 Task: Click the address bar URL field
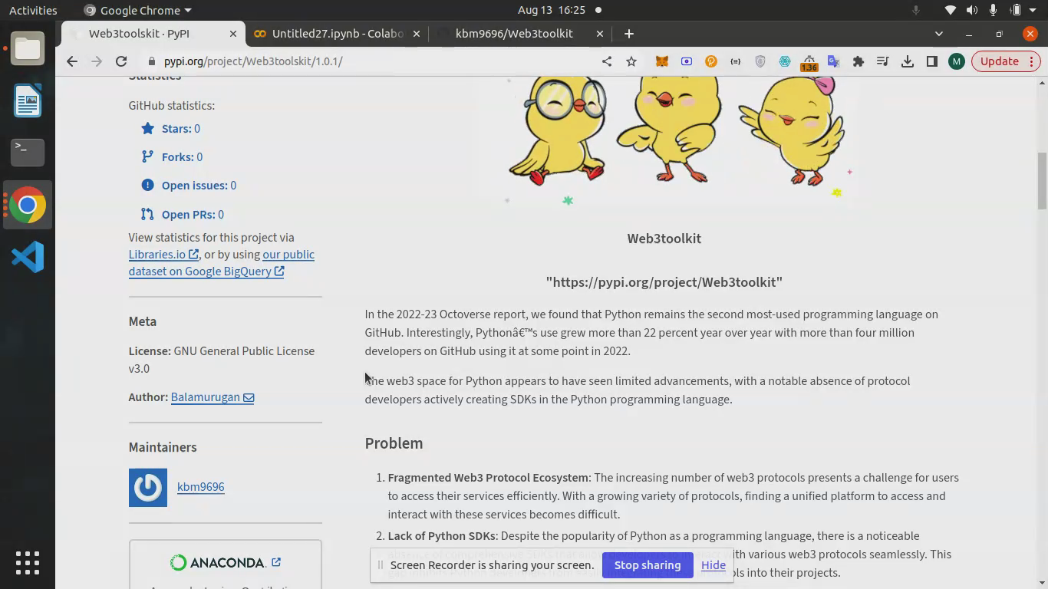click(x=368, y=61)
